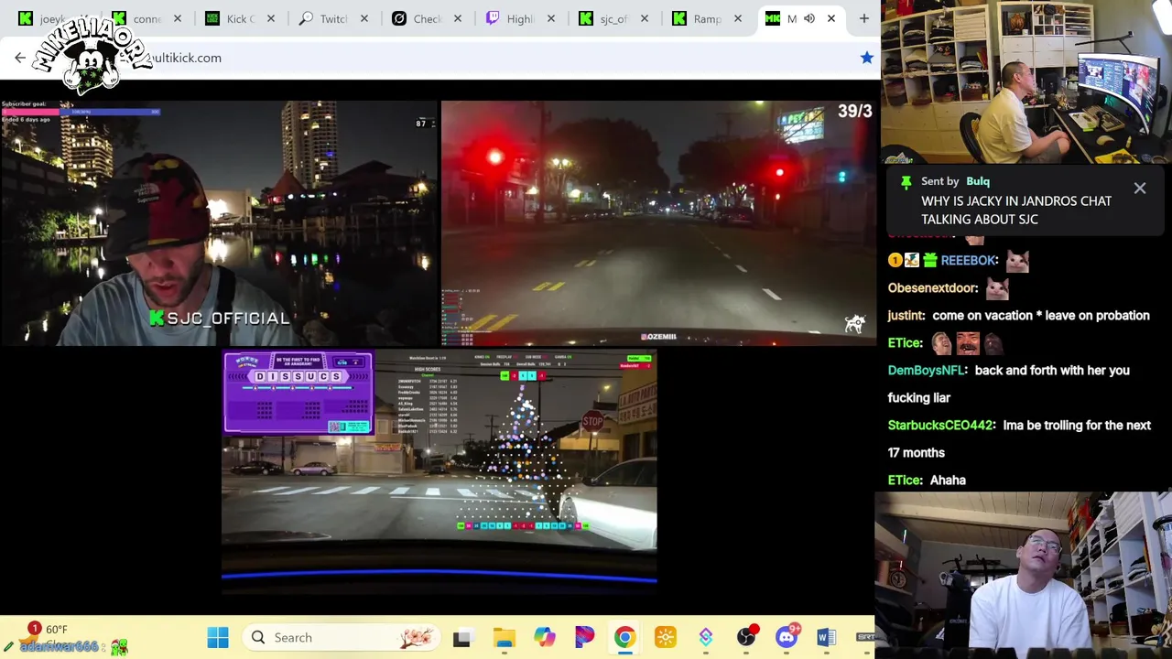Click the green pin icon on pinned message
The height and width of the screenshot is (659, 1172).
[x=906, y=182]
